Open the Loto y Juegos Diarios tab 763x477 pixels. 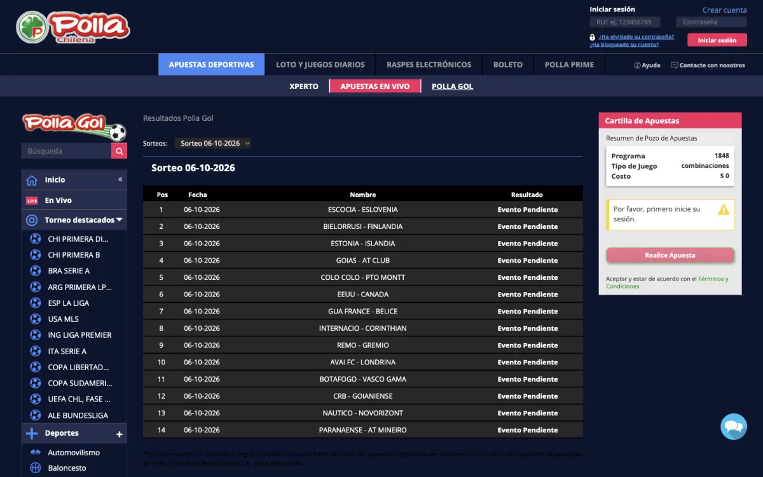[320, 64]
